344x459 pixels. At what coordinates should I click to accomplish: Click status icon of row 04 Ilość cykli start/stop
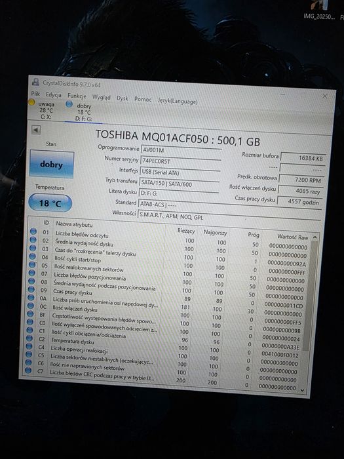(x=33, y=256)
